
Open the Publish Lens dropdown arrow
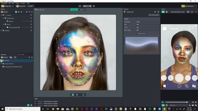click(x=13, y=6)
